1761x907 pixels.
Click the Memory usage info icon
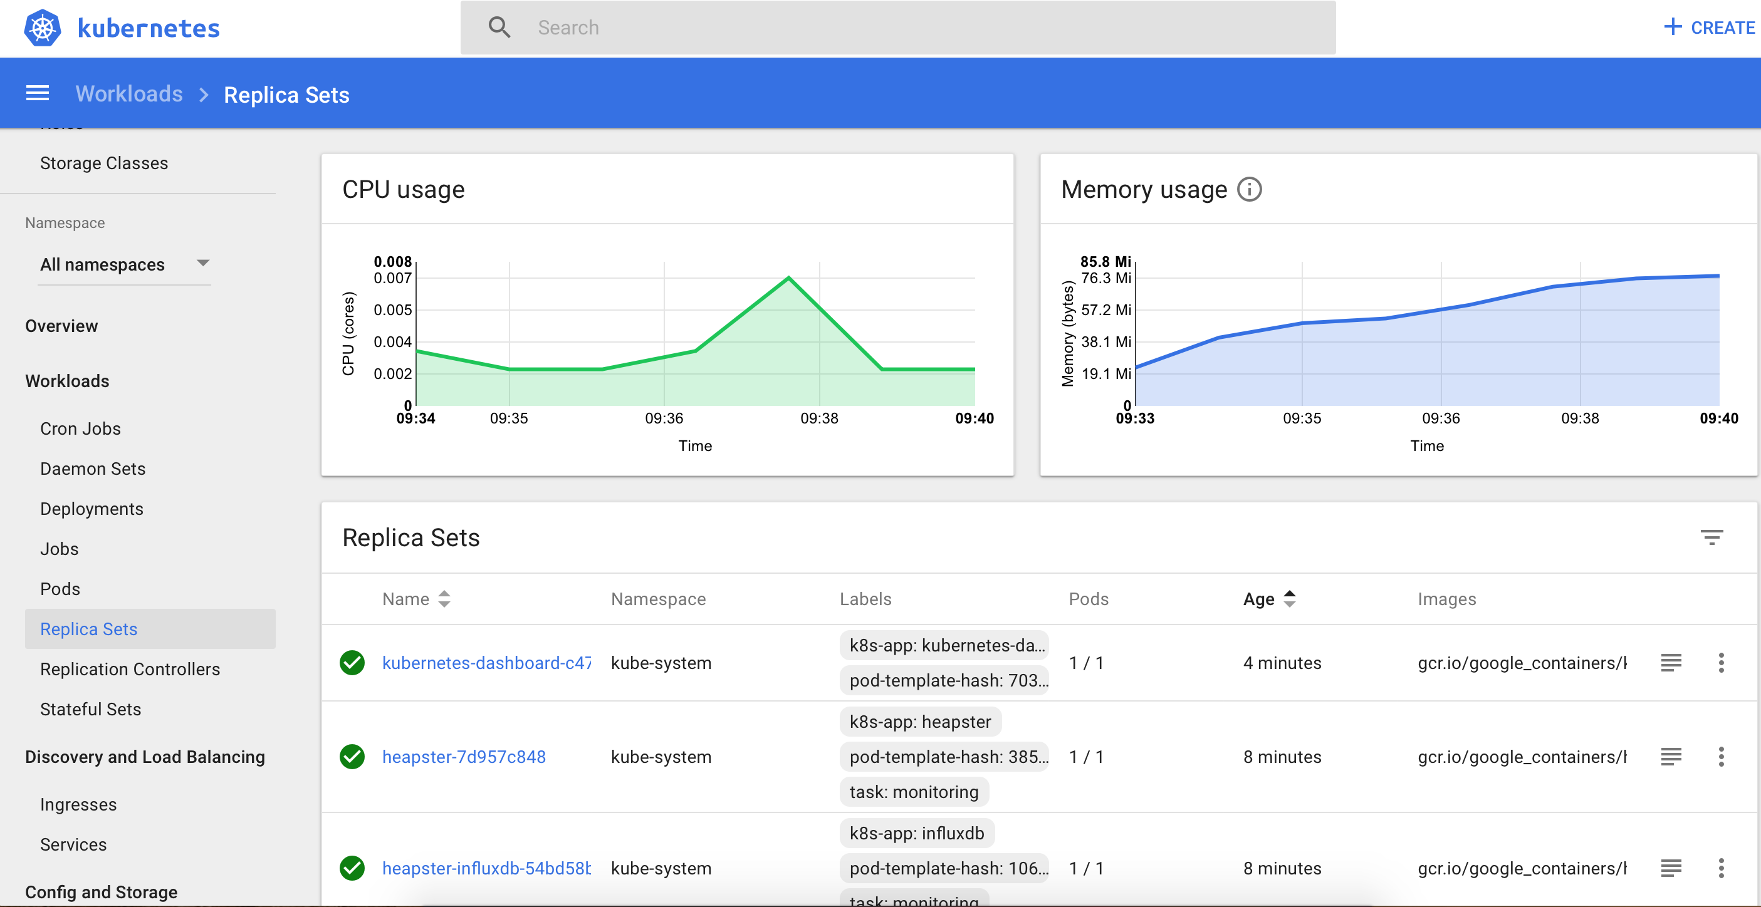[1250, 189]
